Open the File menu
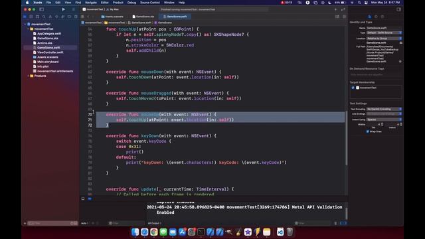The width and height of the screenshot is (425, 239). (48, 3)
